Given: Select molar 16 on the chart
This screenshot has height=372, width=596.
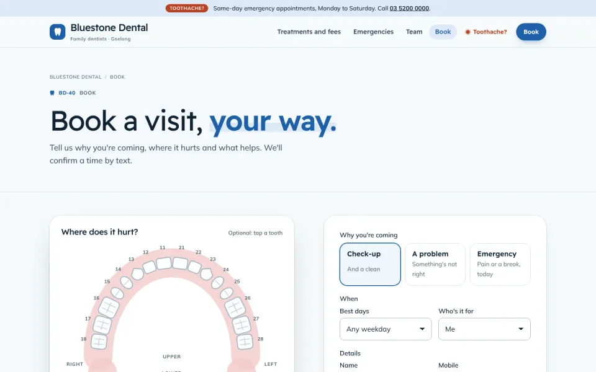Looking at the screenshot, I should coord(109,308).
